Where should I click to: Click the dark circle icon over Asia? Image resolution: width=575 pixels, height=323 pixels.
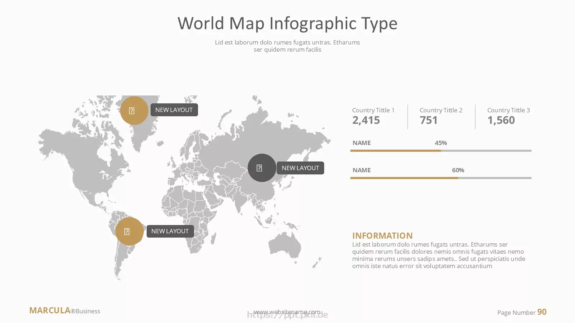262,168
